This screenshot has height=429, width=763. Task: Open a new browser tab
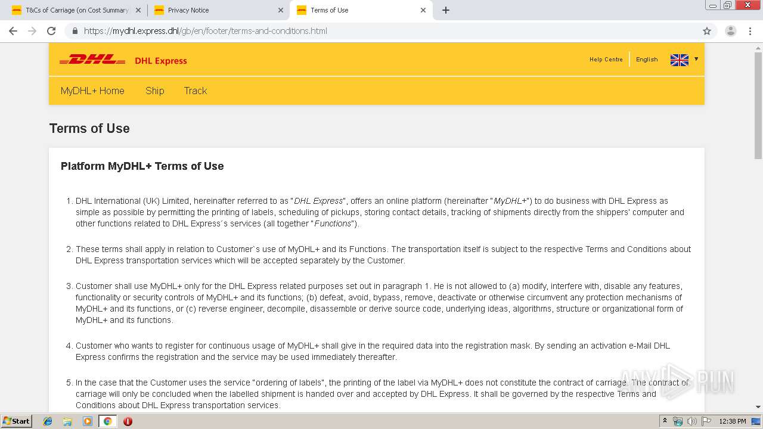pyautogui.click(x=446, y=10)
